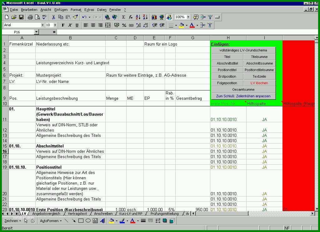Open the undo history dropdown arrow
This screenshot has height=232, width=320.
[89, 17]
